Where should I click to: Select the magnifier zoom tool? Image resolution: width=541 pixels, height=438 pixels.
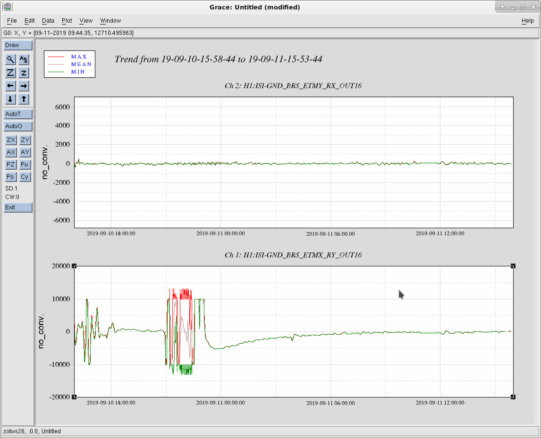tap(11, 59)
